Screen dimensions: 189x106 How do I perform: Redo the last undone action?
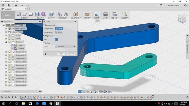28,5
